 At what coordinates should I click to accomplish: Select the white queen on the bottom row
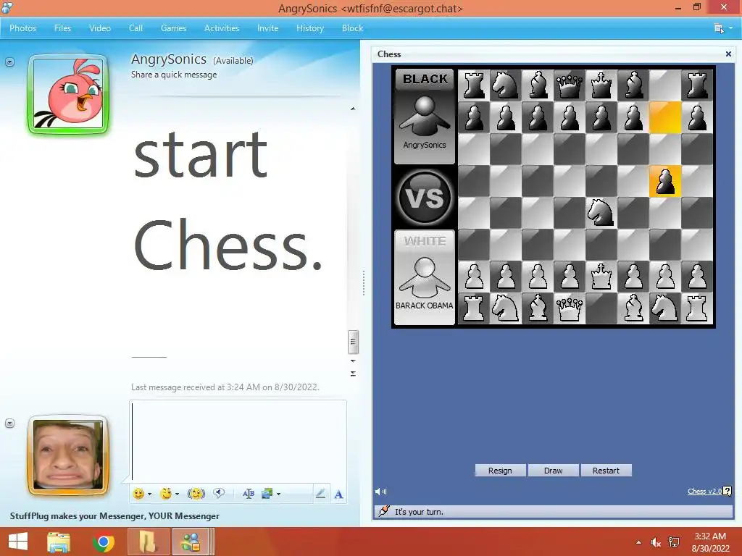click(570, 308)
